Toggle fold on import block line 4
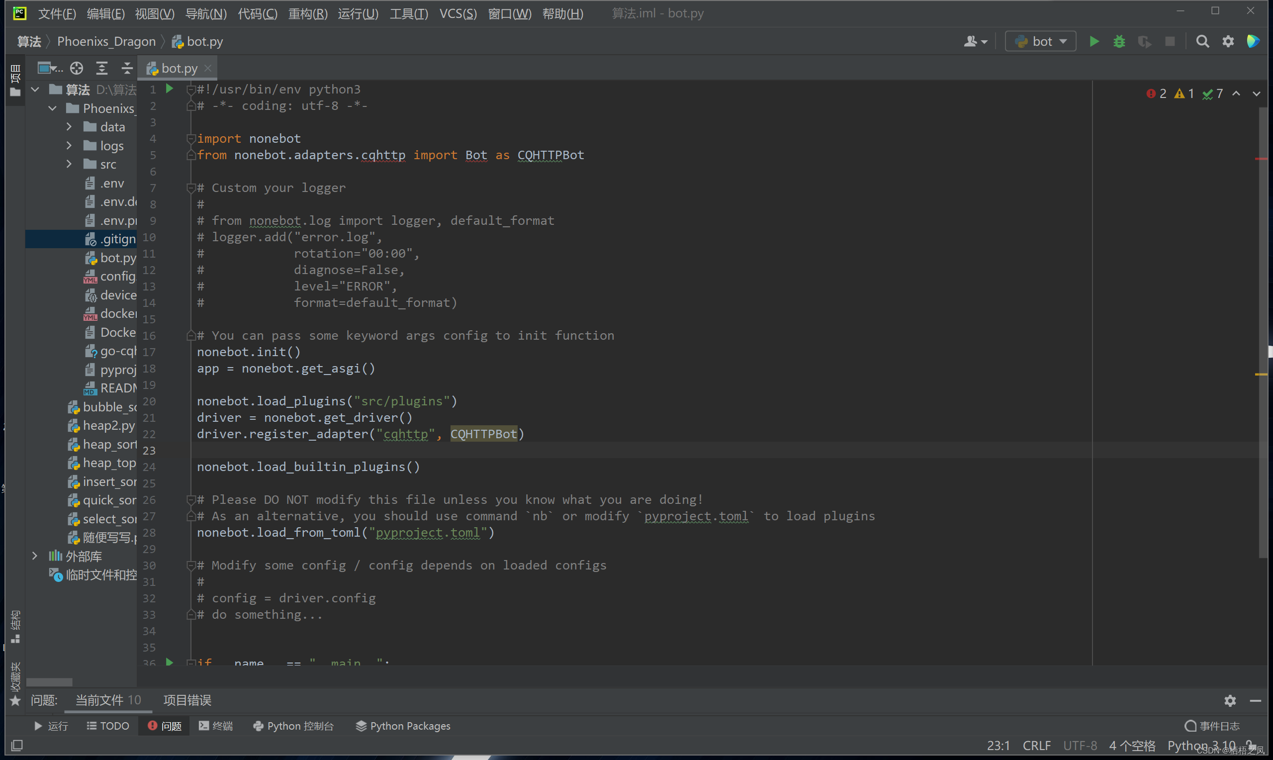Screen dimensions: 1273x760 [191, 138]
